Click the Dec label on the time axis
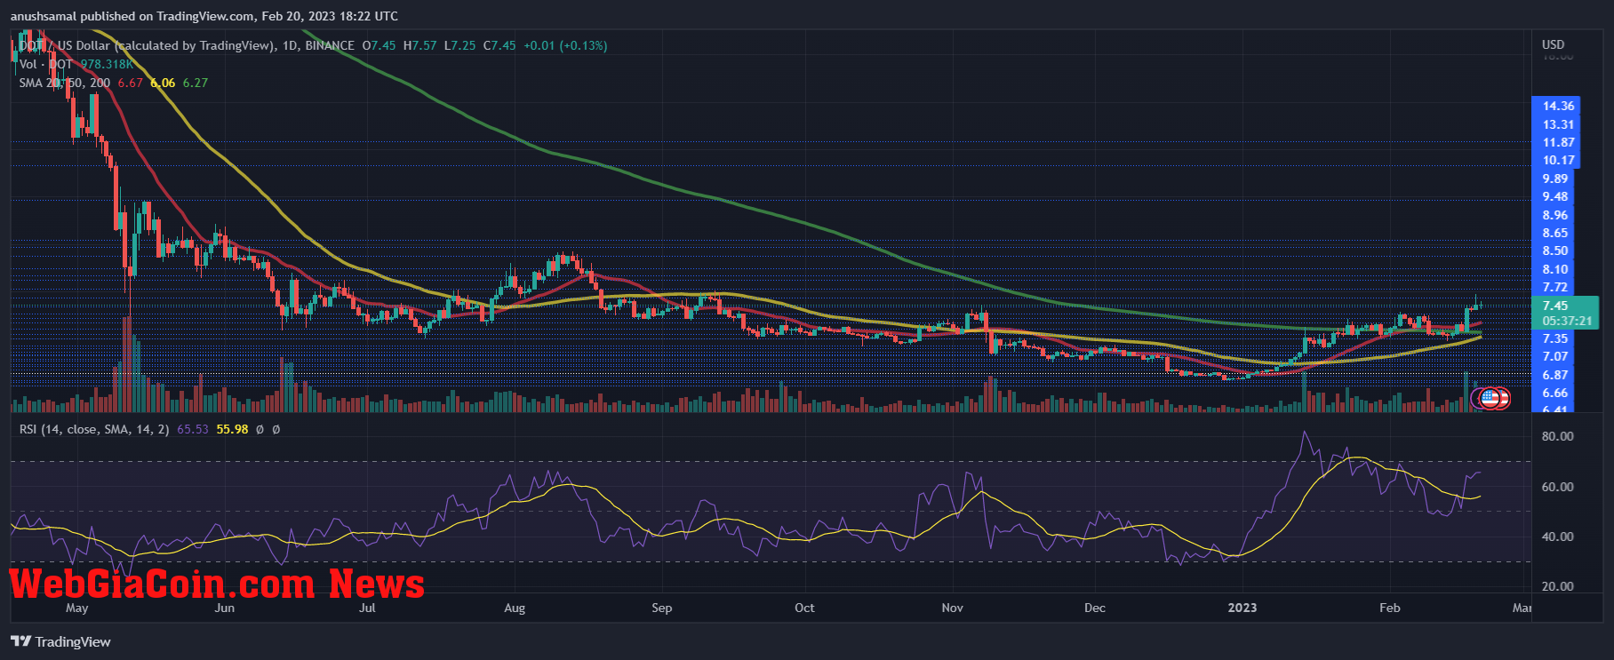The width and height of the screenshot is (1614, 660). pos(1095,608)
